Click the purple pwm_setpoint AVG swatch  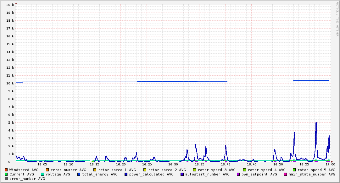pos(238,174)
